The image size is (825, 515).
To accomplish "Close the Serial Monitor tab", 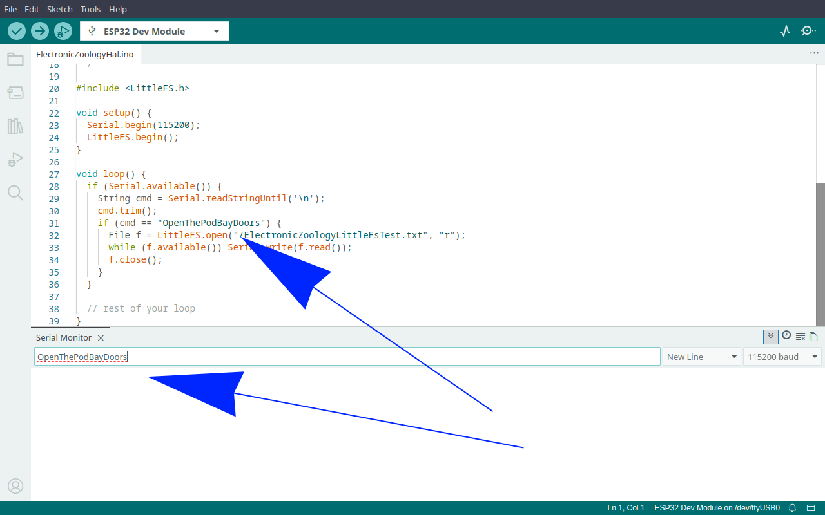I will [x=101, y=338].
